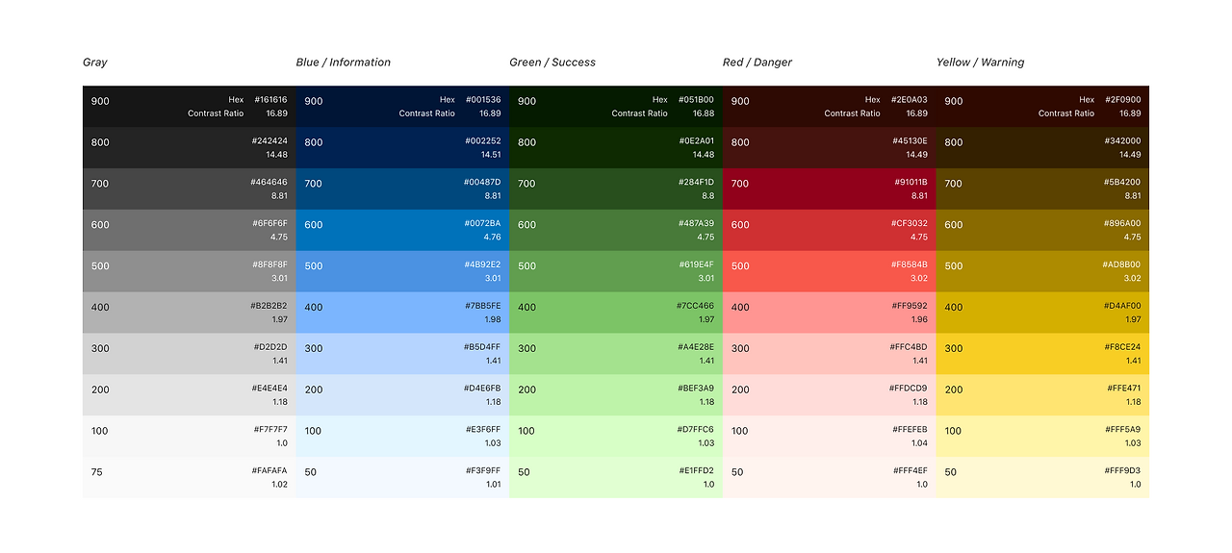Select the Red 50 swatch #FFF4EF

[830, 478]
